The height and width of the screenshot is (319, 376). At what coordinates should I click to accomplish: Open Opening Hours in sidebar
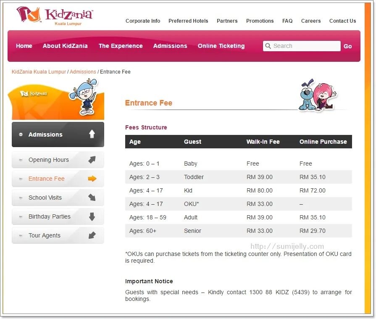[58, 160]
